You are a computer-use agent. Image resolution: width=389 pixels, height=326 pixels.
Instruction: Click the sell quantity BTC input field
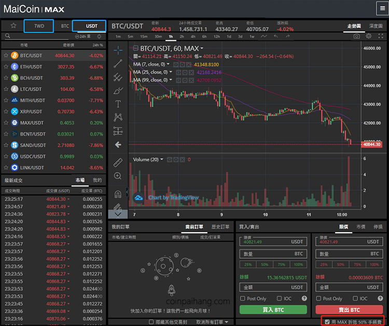coord(349,253)
